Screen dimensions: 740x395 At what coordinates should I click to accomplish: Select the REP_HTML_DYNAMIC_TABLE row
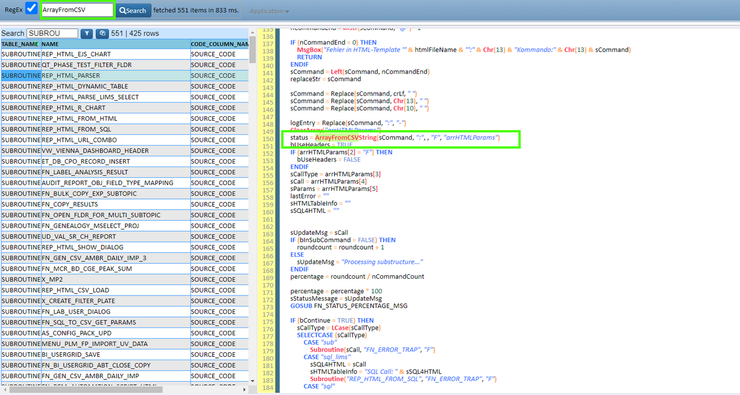coord(115,86)
